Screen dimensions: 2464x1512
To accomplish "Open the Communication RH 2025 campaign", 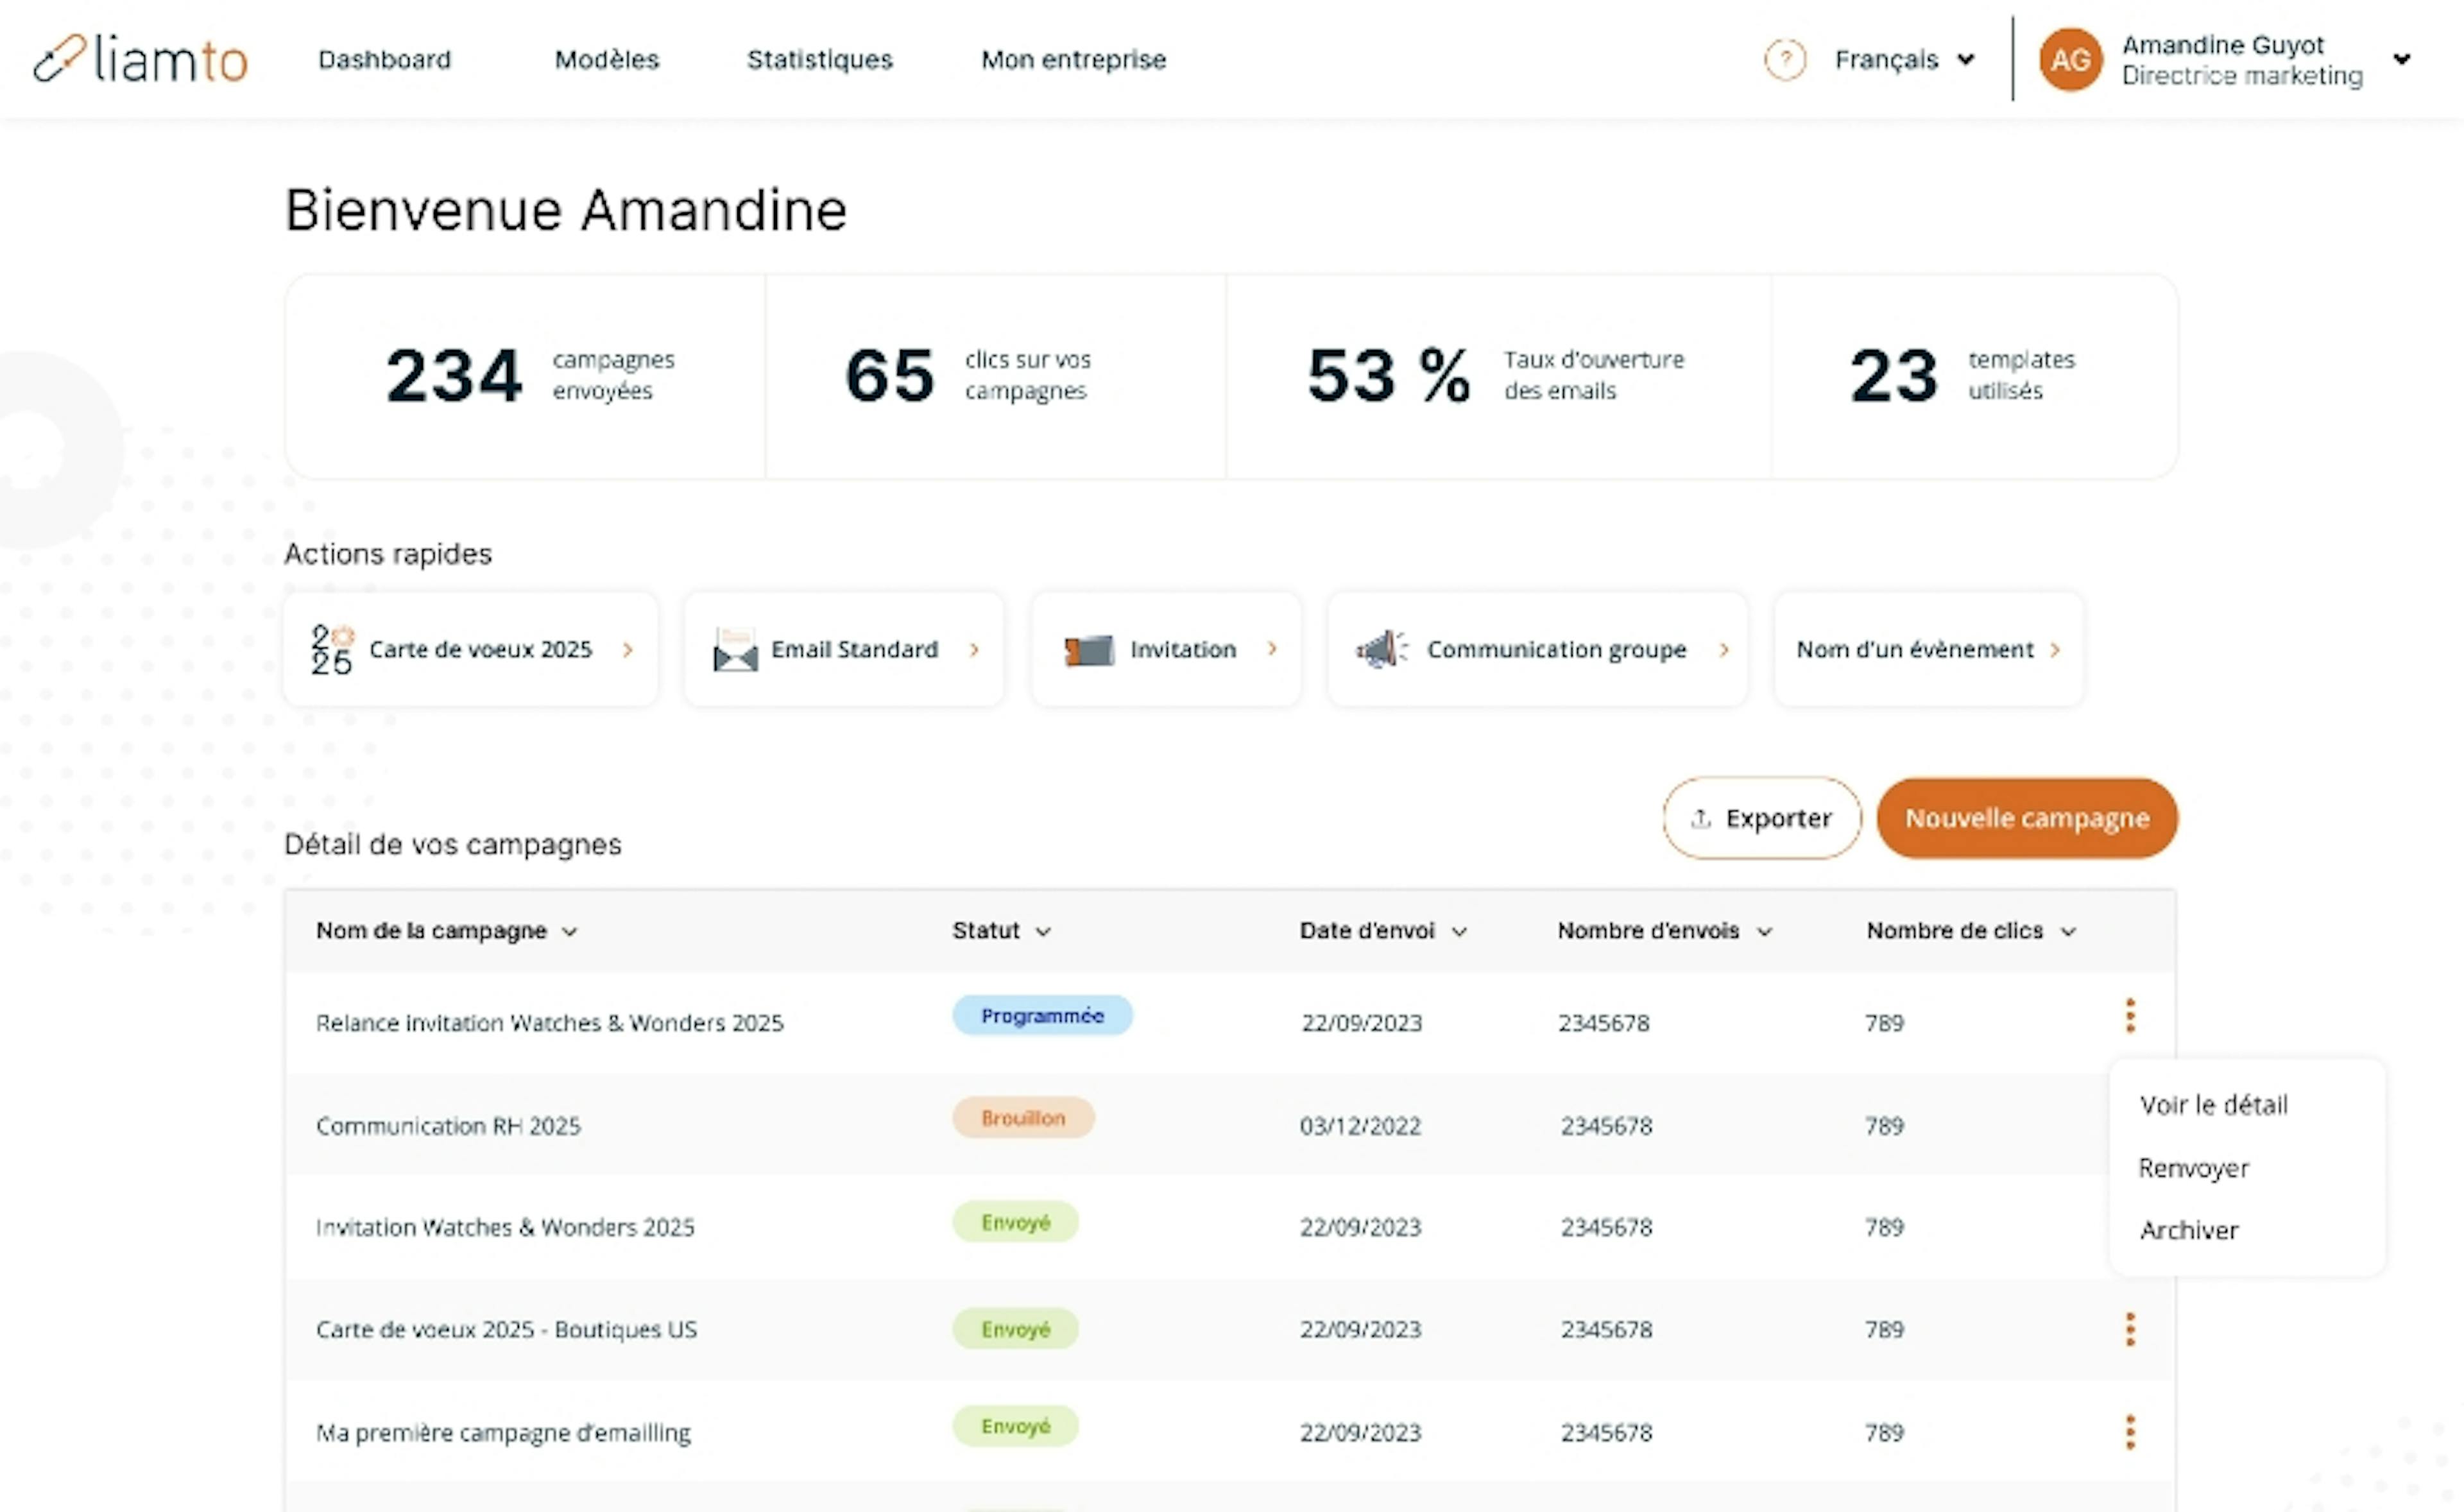I will 448,1126.
